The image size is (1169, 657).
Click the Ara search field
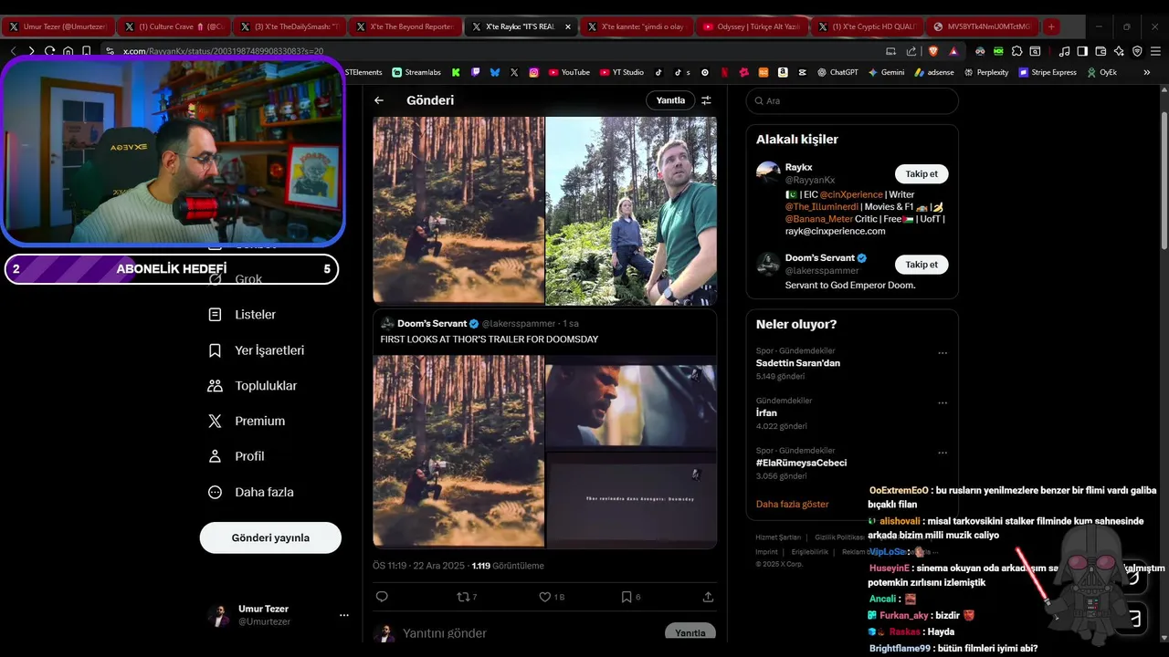coord(852,101)
